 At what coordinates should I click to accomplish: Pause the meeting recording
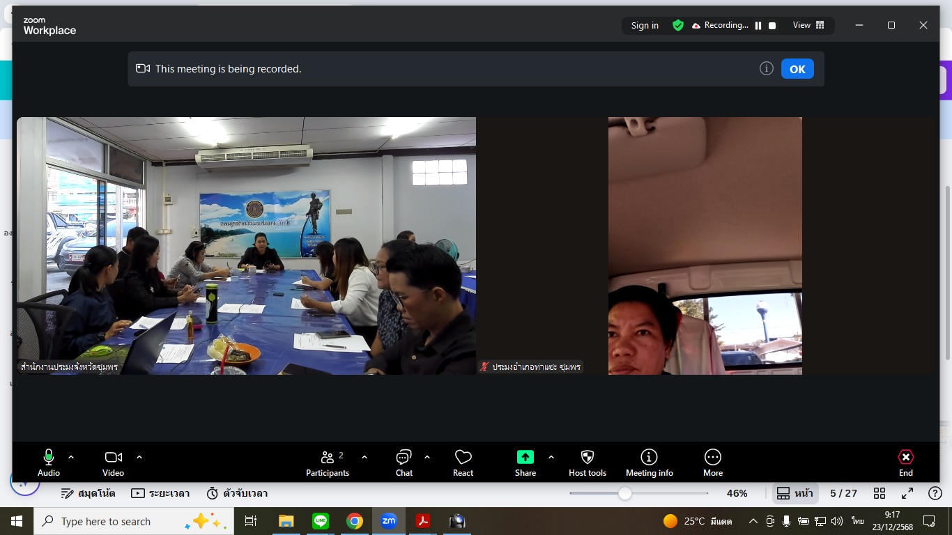pyautogui.click(x=758, y=26)
